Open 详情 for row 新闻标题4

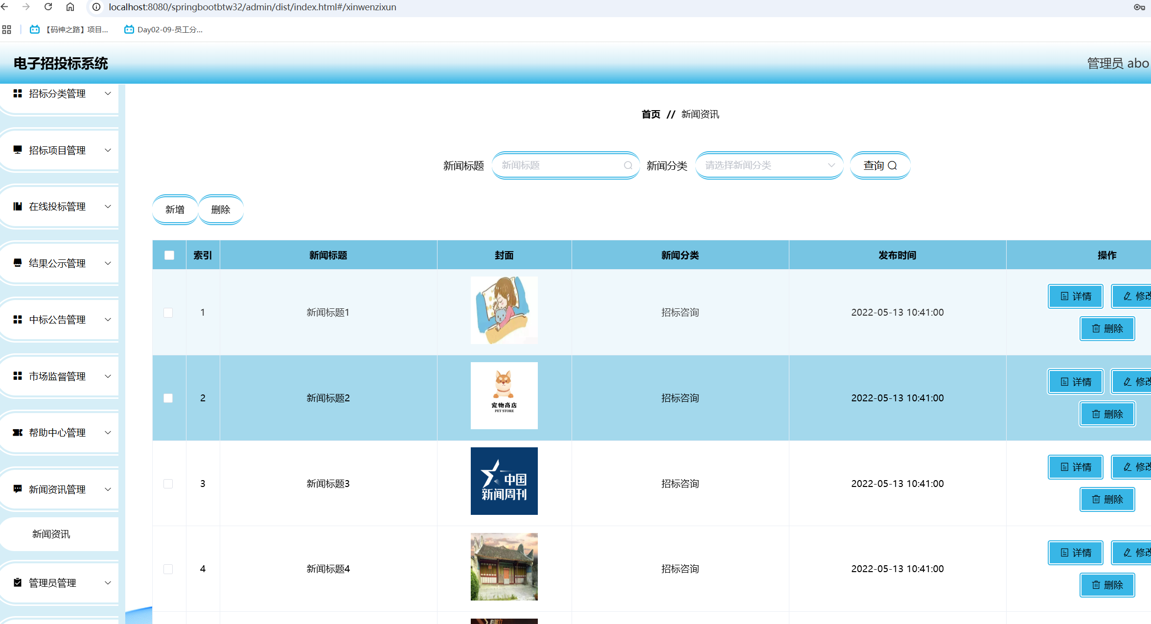[x=1076, y=553]
